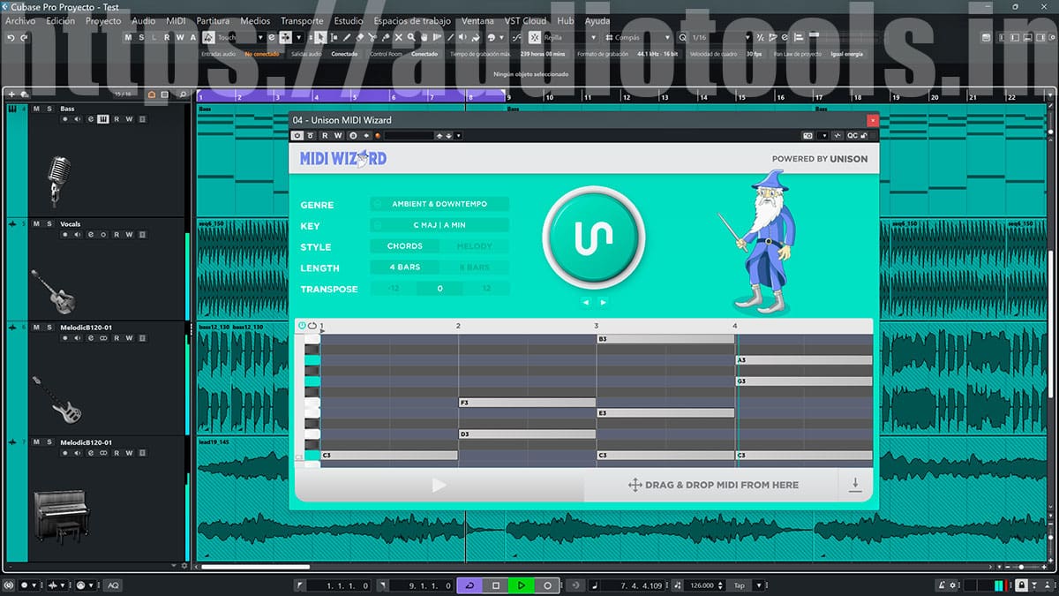This screenshot has width=1059, height=596.
Task: Select the Erase tool
Action: tap(359, 38)
